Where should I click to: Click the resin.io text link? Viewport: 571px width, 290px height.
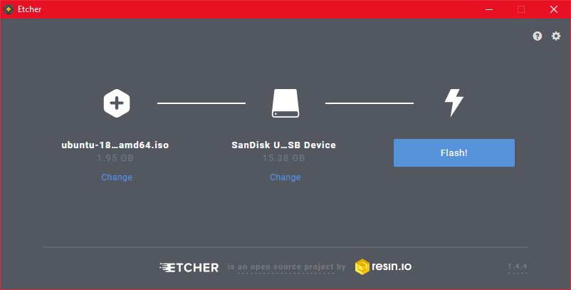392,266
